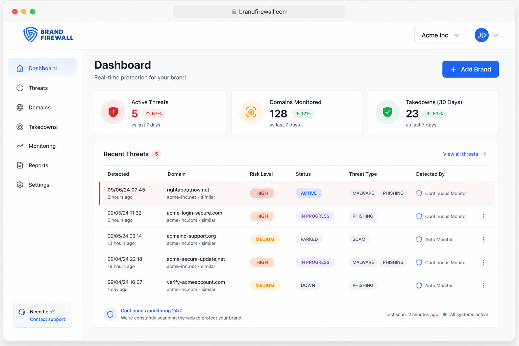The image size is (519, 346).
Task: Click the 67% increase badge on Active Threats
Action: tap(154, 114)
